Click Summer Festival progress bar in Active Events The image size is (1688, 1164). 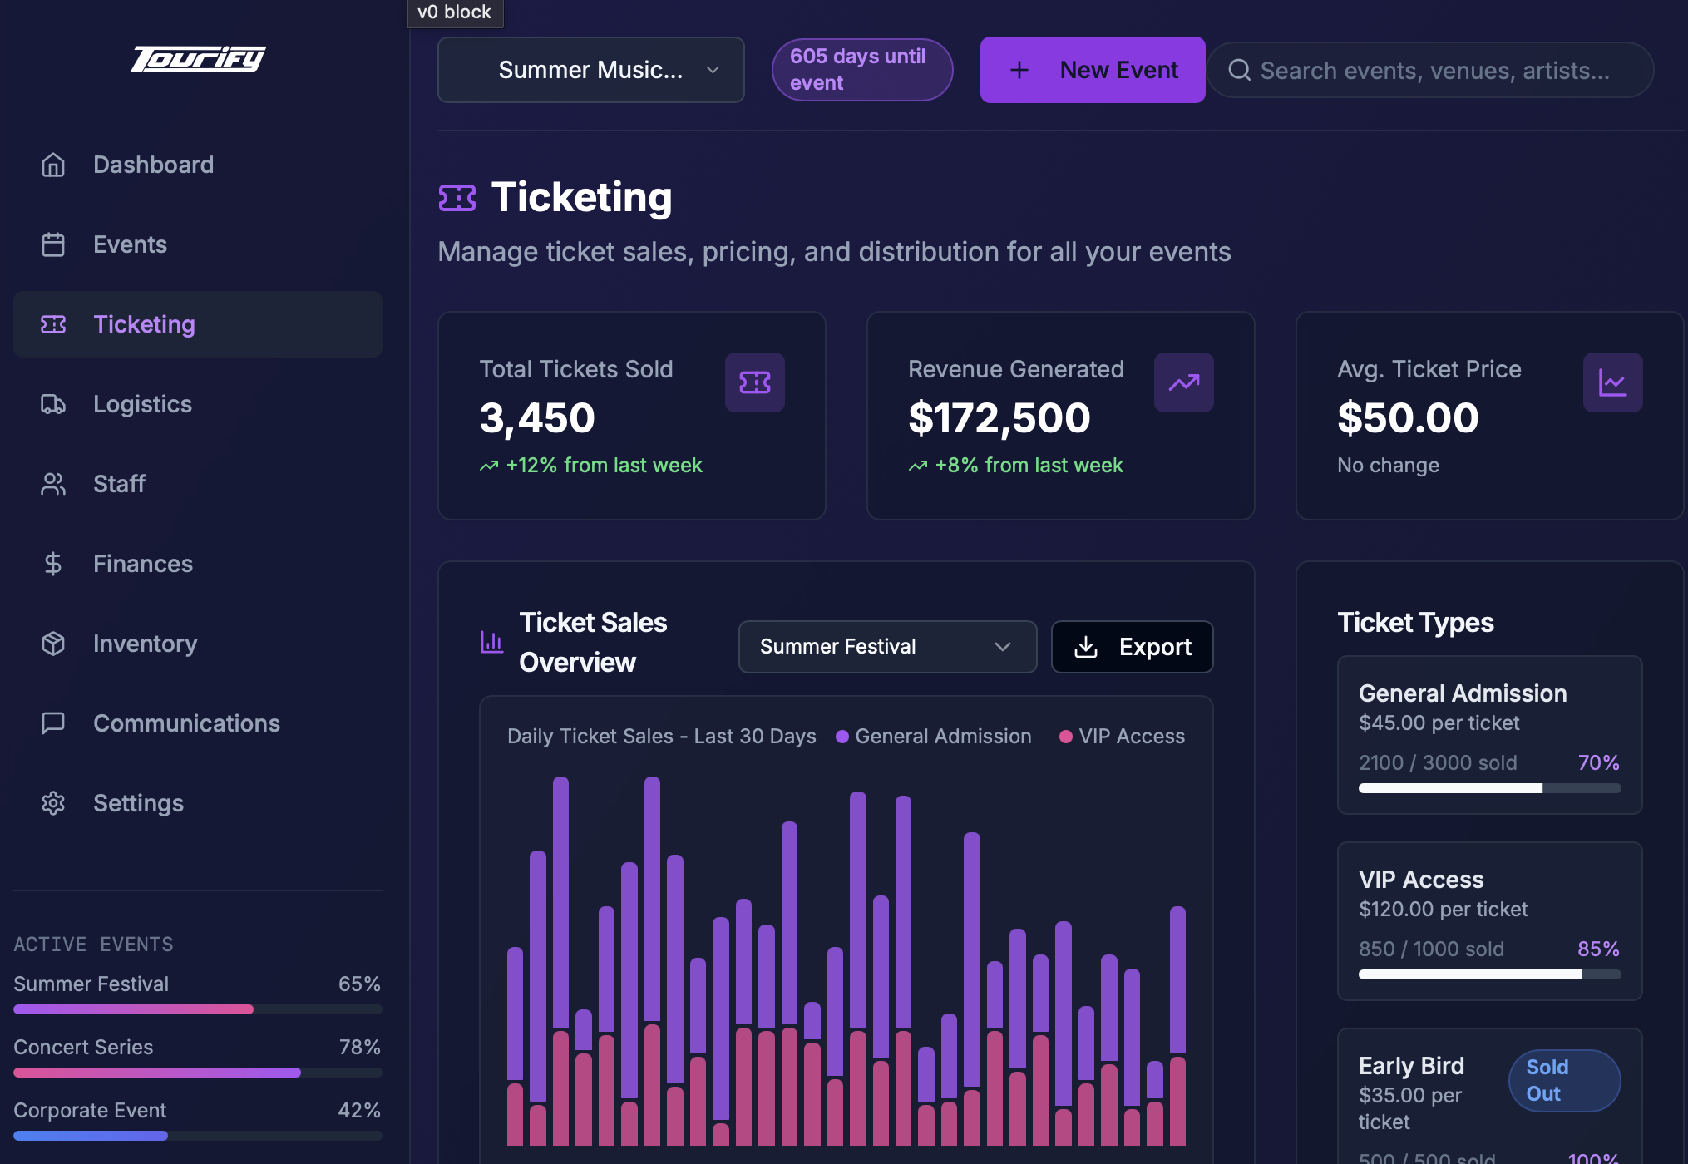198,1009
